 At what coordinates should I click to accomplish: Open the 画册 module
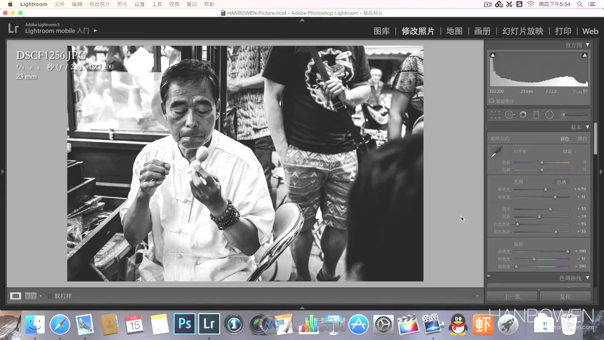(482, 31)
